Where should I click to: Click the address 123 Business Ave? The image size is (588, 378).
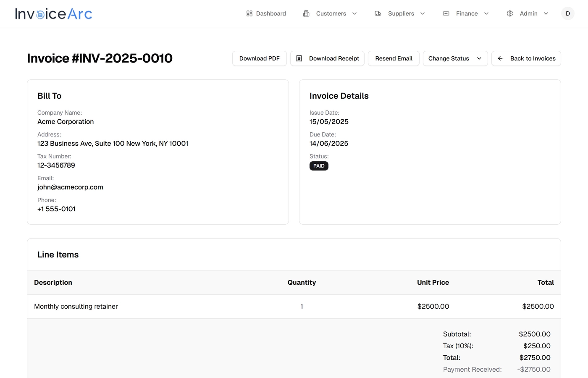pos(113,144)
